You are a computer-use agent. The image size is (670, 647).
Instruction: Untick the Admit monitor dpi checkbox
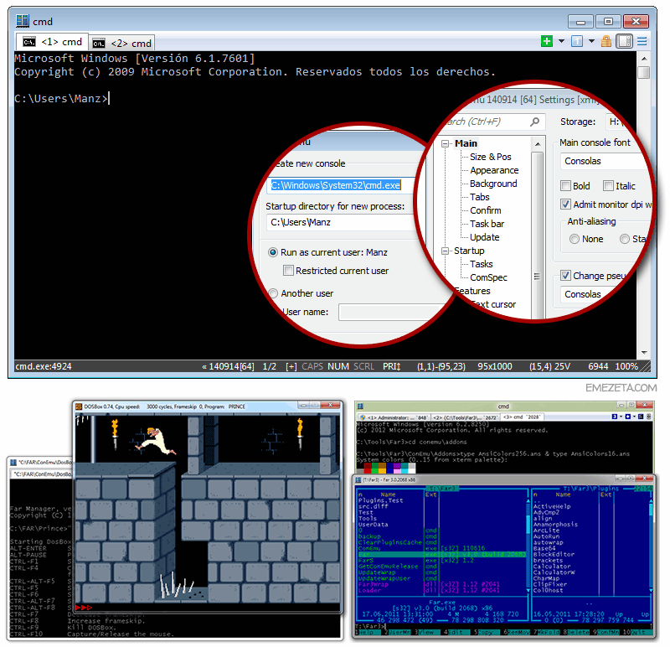[x=565, y=204]
